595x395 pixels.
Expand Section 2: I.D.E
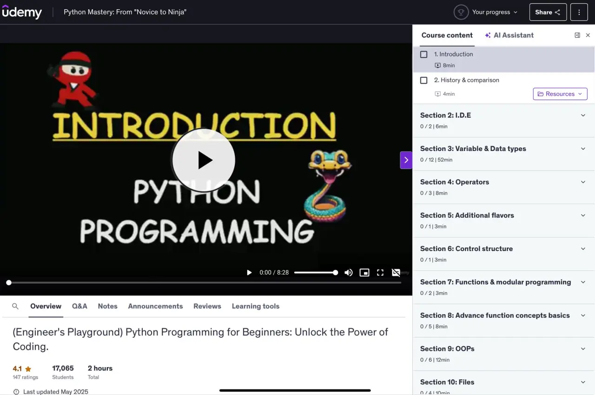tap(503, 120)
